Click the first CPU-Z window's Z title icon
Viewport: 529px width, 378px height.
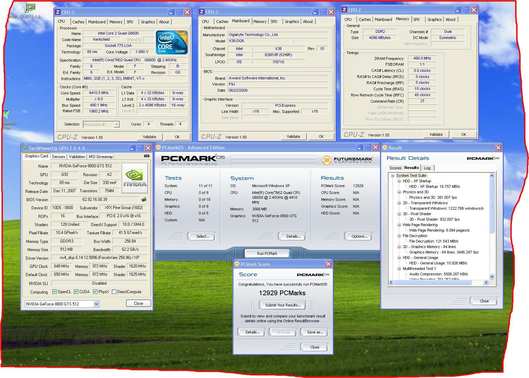tap(58, 12)
